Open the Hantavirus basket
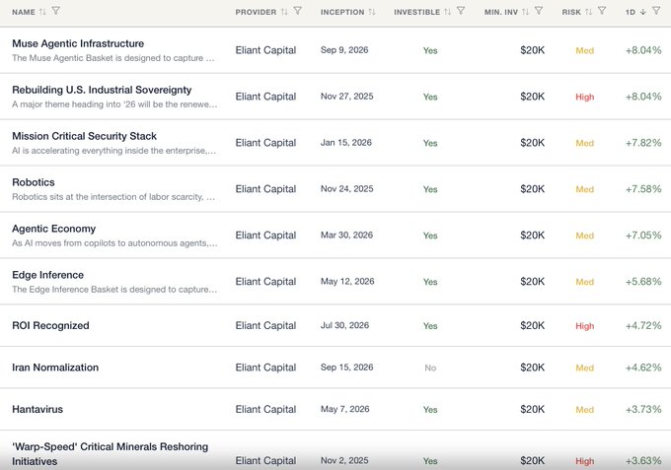This screenshot has height=470, width=671. (37, 409)
